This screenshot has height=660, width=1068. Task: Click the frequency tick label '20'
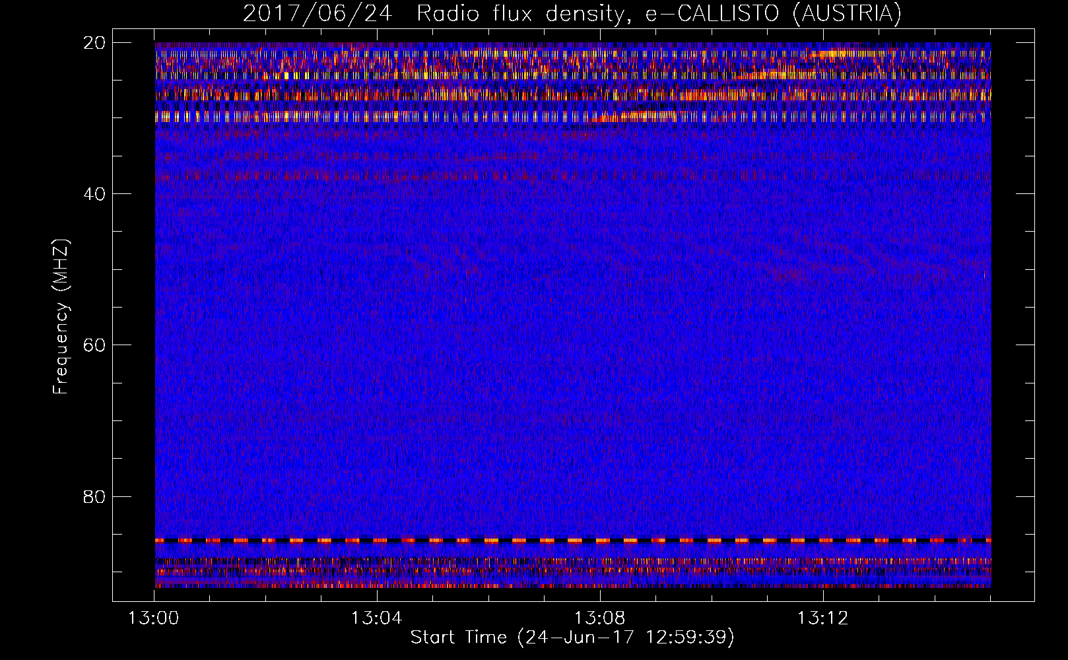94,43
